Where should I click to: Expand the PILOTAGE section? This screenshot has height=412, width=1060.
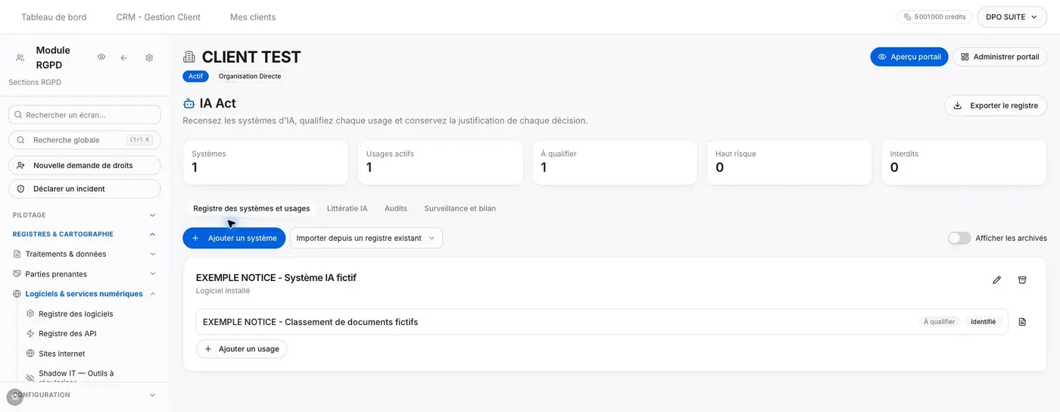(x=152, y=215)
